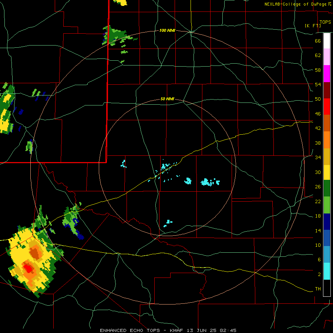Pick the bright red legend swatch
The width and height of the screenshot is (333, 333).
click(327, 107)
